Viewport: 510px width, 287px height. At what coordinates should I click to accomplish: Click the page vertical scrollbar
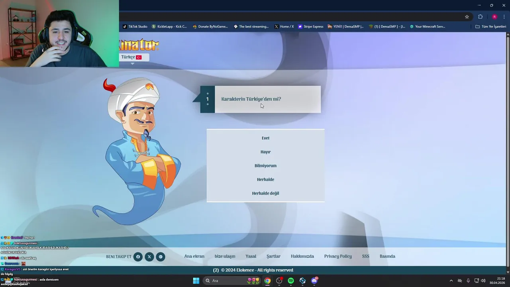(508, 151)
